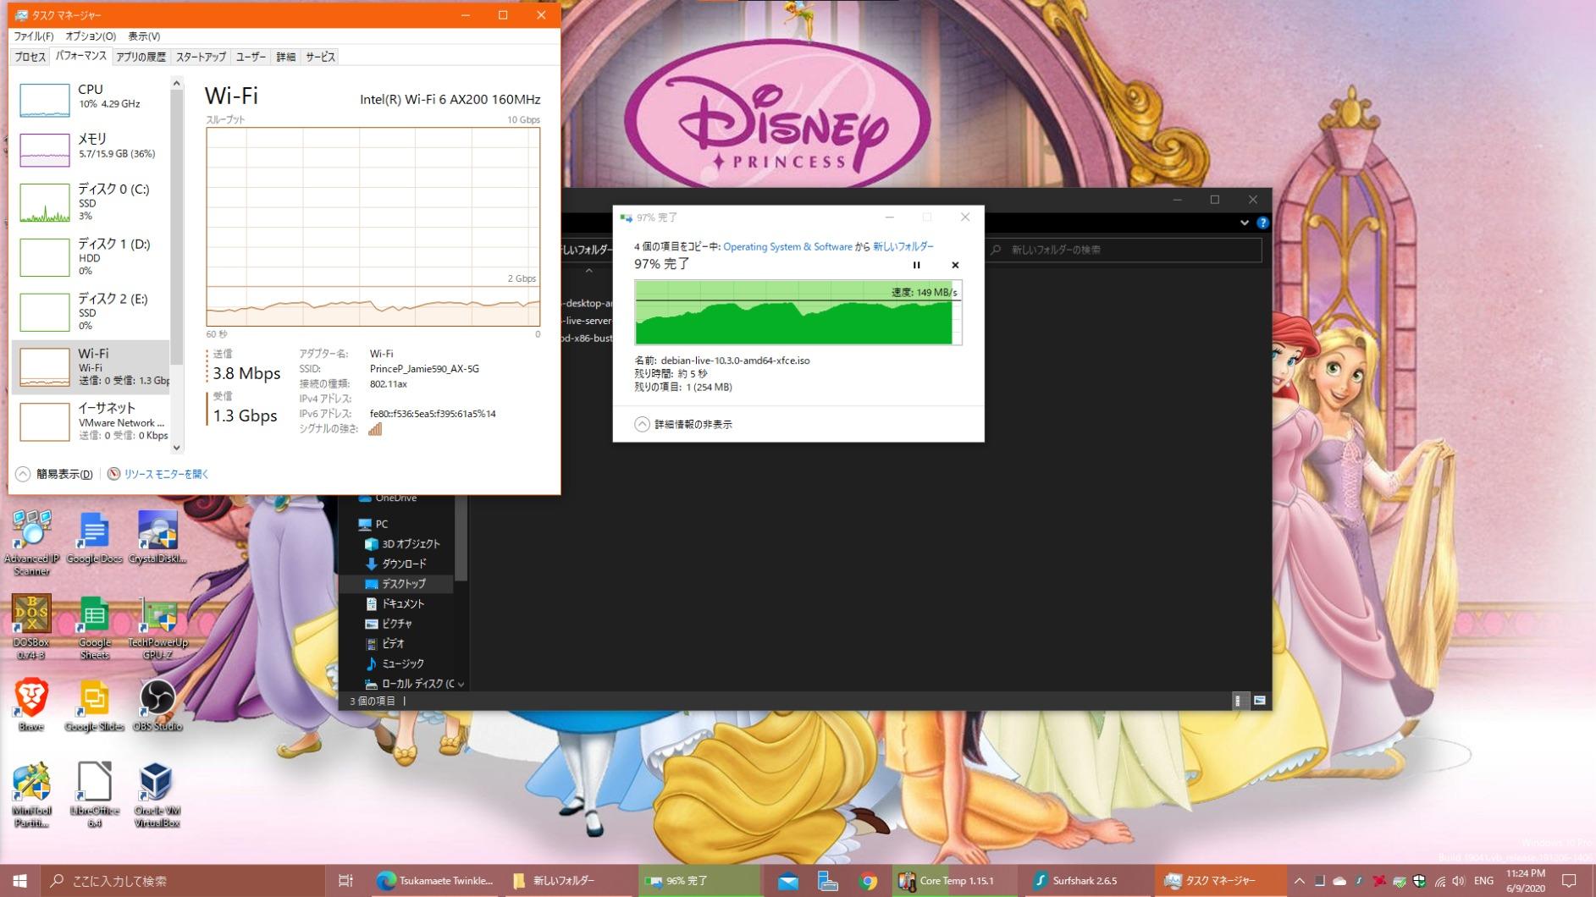
Task: Launch LibreOffice 6.4 from the desktop
Action: [x=94, y=795]
